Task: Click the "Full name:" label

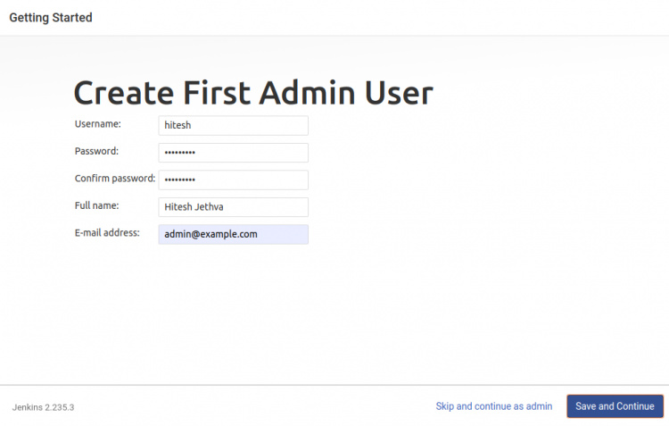Action: tap(98, 205)
